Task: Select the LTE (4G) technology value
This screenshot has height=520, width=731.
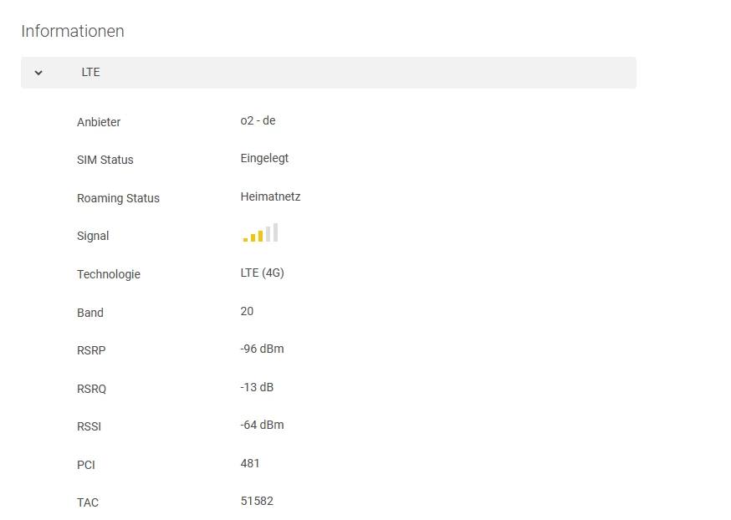Action: tap(262, 273)
